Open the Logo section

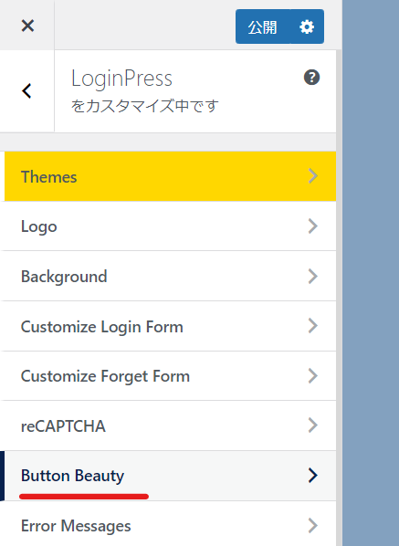coord(168,226)
